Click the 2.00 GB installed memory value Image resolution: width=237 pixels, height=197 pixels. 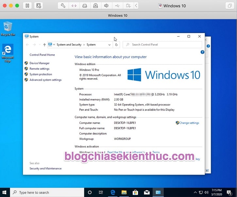118,100
